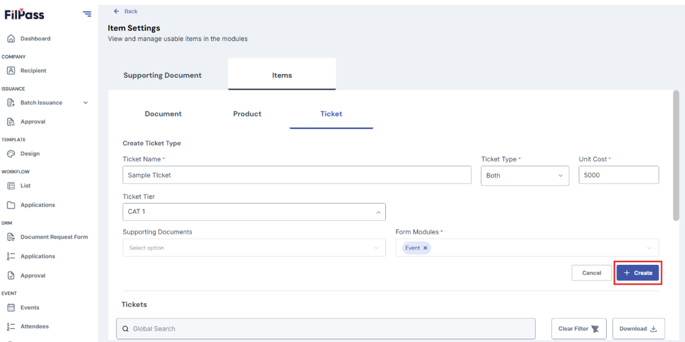Screen dimensions: 685x342
Task: Expand the Batch Issuance submenu
Action: click(x=86, y=103)
